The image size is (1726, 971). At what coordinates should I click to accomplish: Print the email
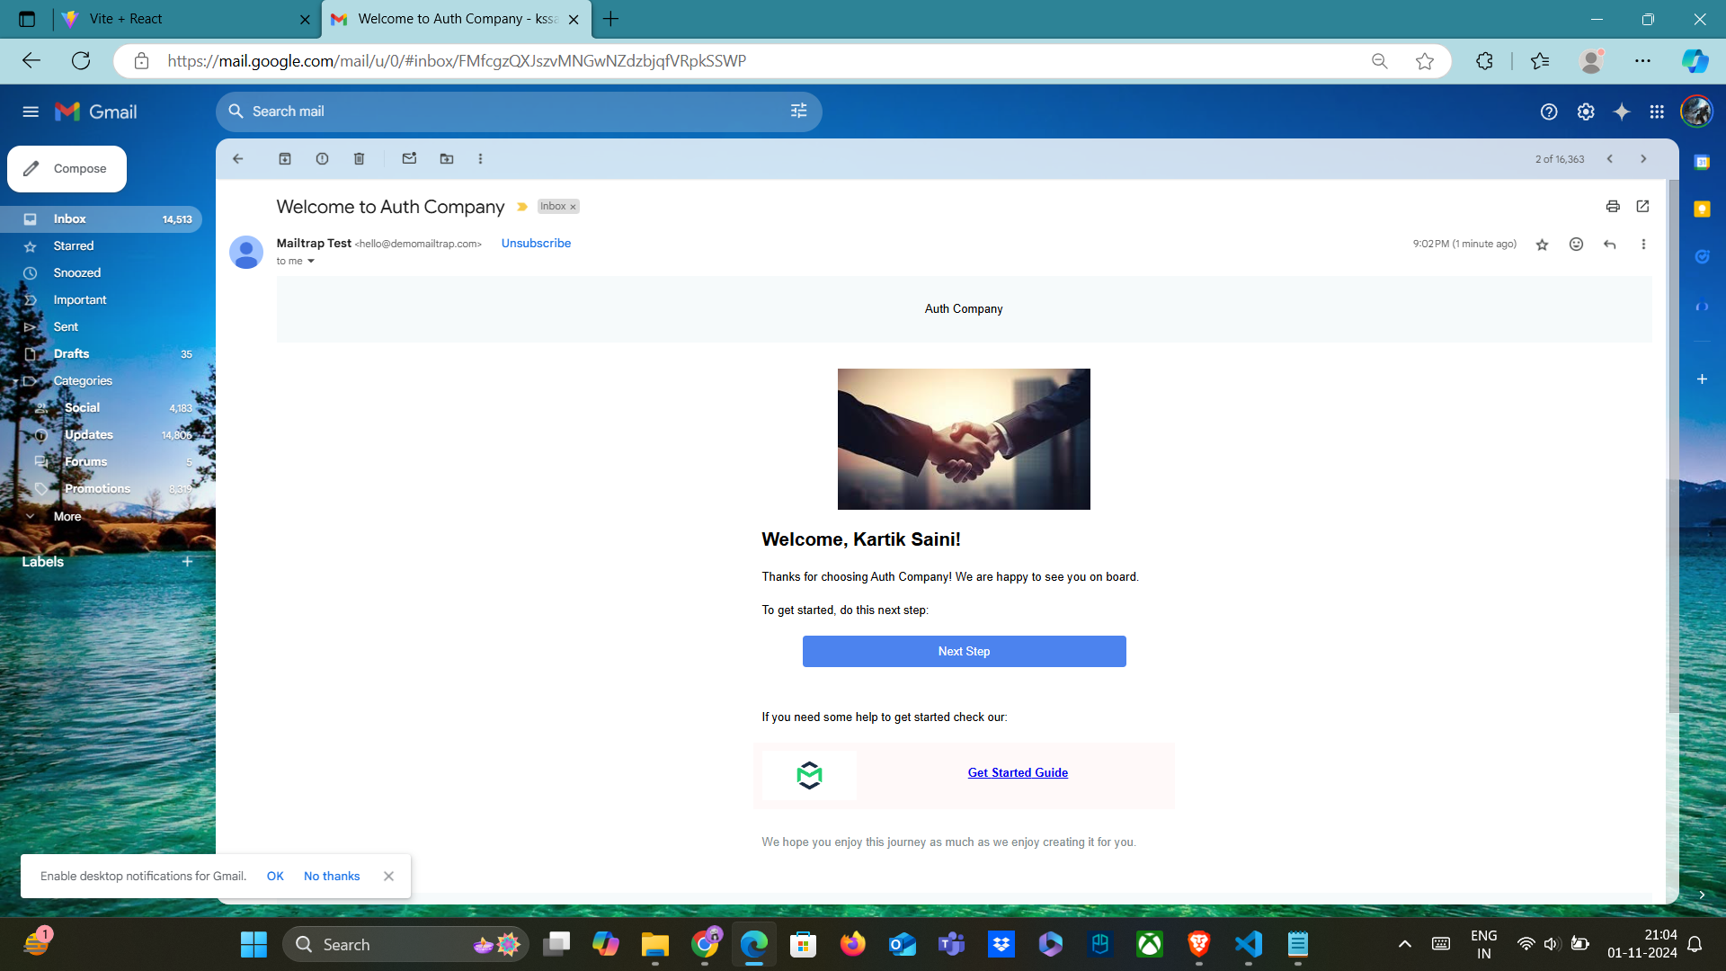click(1613, 207)
